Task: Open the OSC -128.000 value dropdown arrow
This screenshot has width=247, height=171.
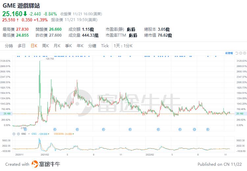Action: pyautogui.click(x=48, y=134)
